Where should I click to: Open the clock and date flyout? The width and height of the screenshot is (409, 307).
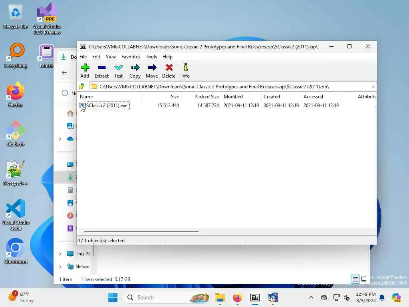coord(366,297)
